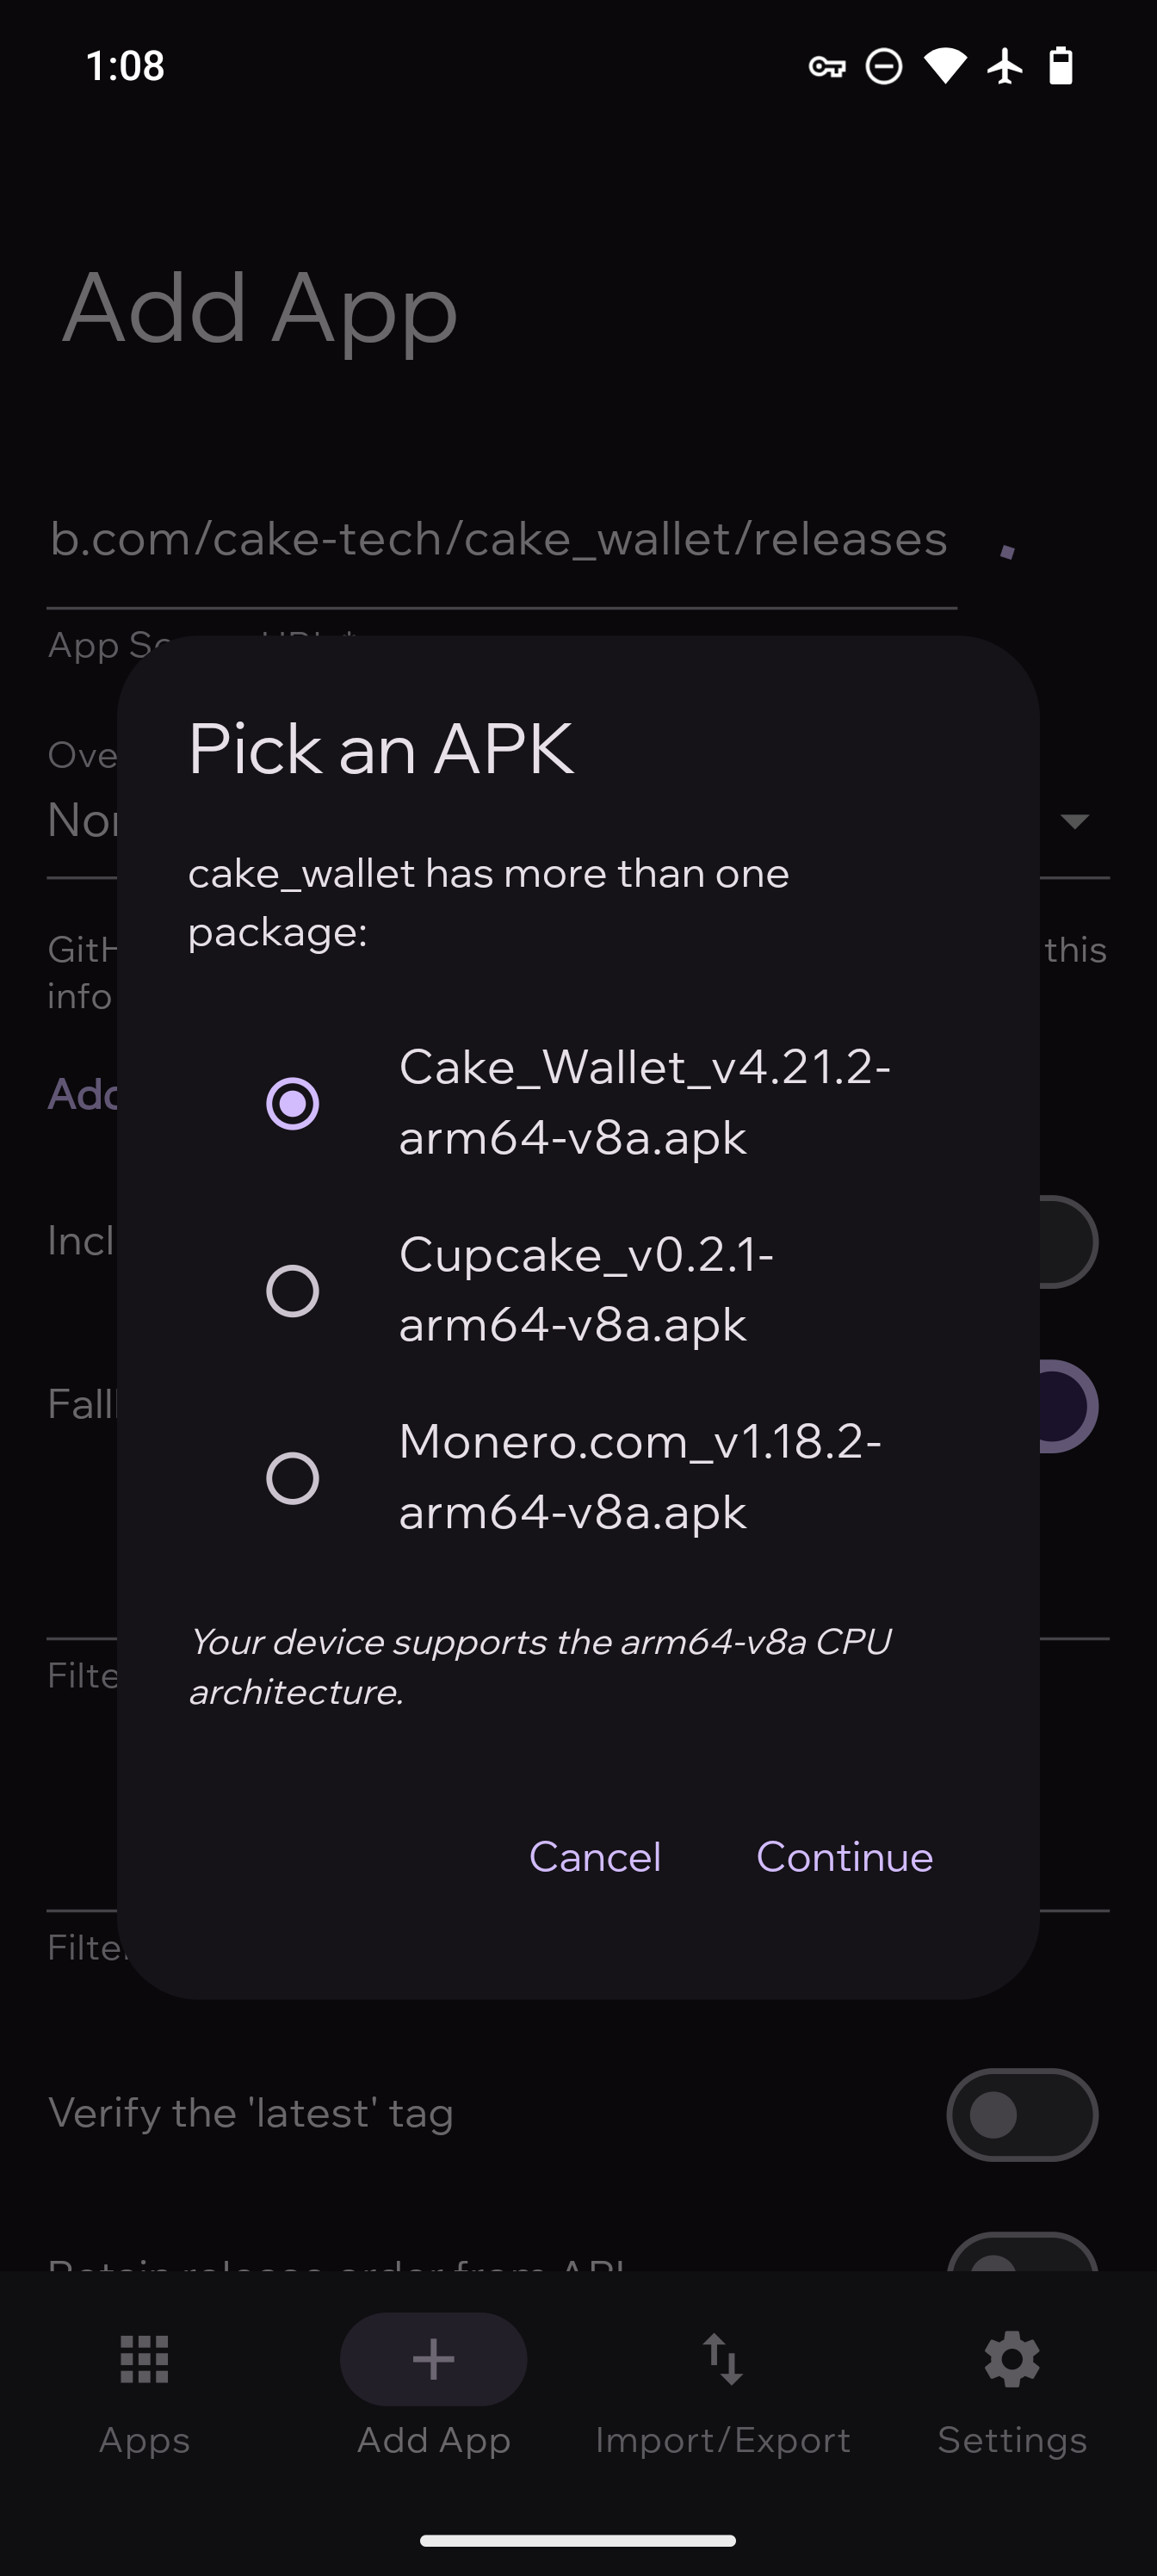Image resolution: width=1157 pixels, height=2576 pixels.
Task: Toggle the Verify the 'latest' tag switch
Action: (x=1021, y=2114)
